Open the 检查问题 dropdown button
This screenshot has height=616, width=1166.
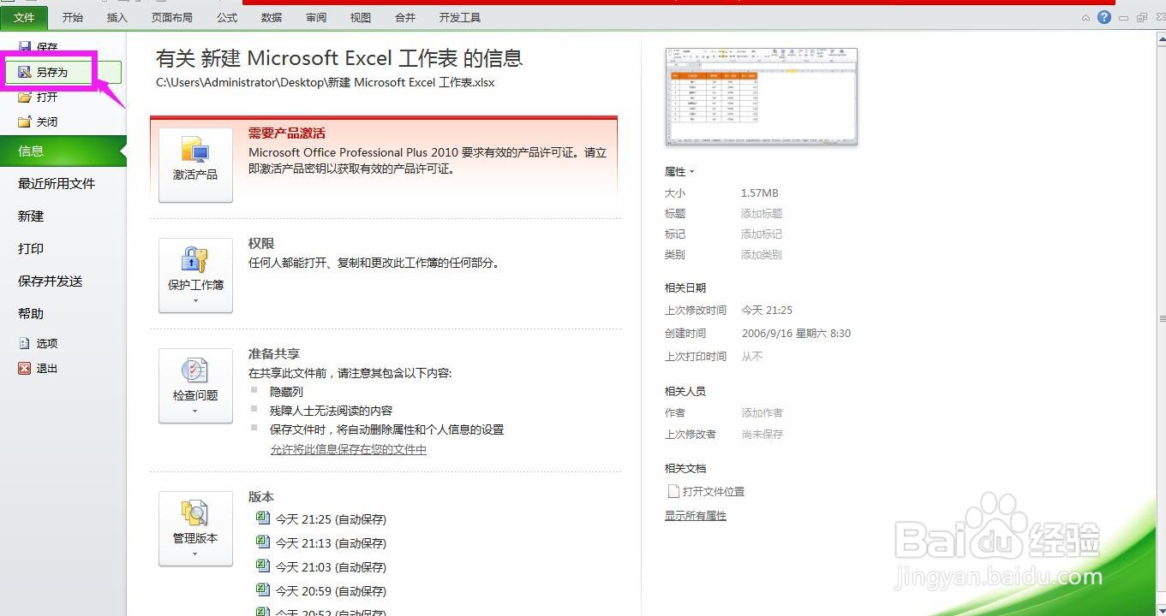[x=195, y=386]
